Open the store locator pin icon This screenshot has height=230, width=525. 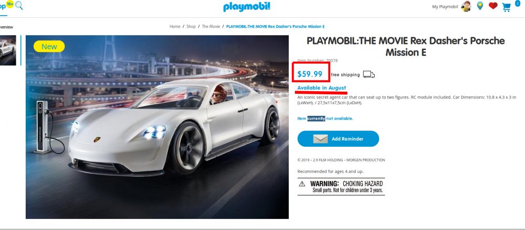click(x=480, y=6)
